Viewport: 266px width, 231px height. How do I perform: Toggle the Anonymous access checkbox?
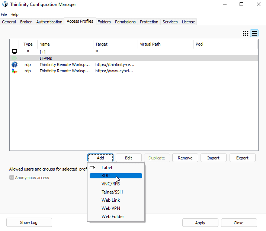click(x=12, y=178)
